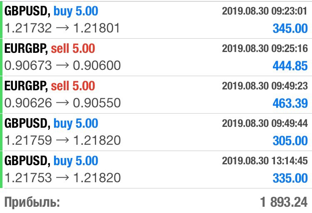Screen dimensions: 312x213
Task: Click the total profit 1 893.24
Action: (x=284, y=202)
